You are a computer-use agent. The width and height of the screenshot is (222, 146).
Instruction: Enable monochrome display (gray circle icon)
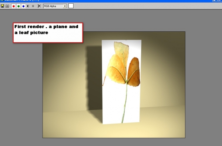click(x=33, y=6)
